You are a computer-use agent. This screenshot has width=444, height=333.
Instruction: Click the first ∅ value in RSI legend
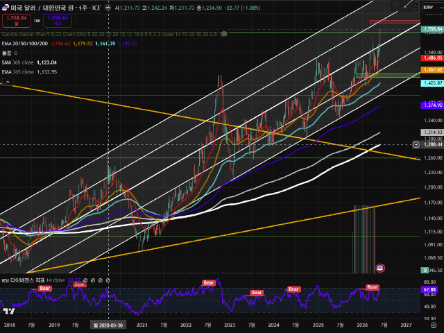tap(85, 280)
